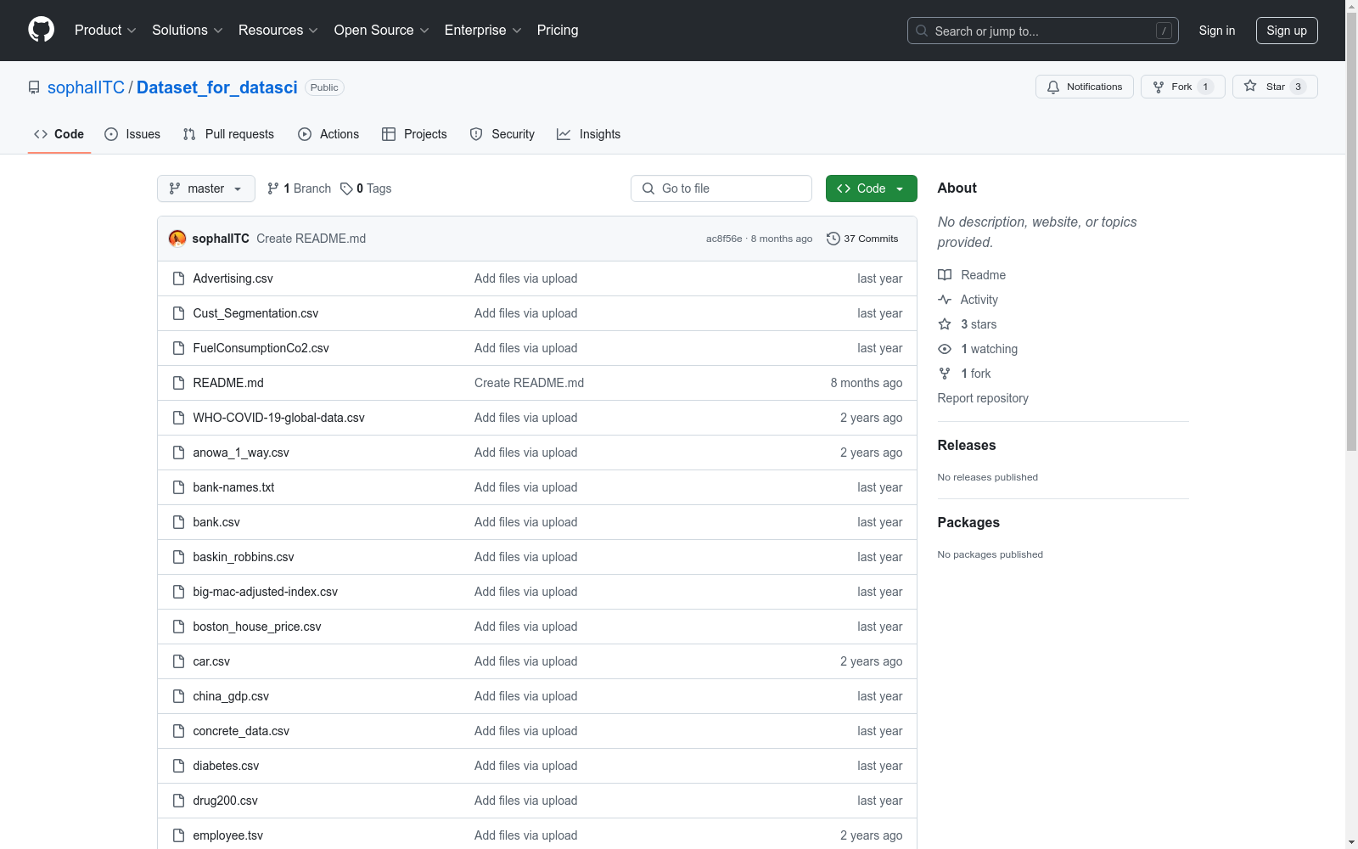
Task: Switch to the Issues tab
Action: (x=132, y=134)
